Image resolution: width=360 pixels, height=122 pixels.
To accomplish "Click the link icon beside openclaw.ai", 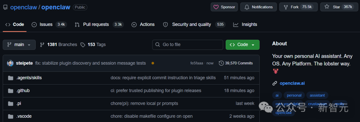I will point(275,84).
